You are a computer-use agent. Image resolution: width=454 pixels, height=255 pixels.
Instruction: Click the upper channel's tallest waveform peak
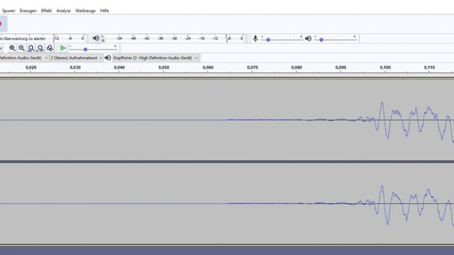click(382, 102)
